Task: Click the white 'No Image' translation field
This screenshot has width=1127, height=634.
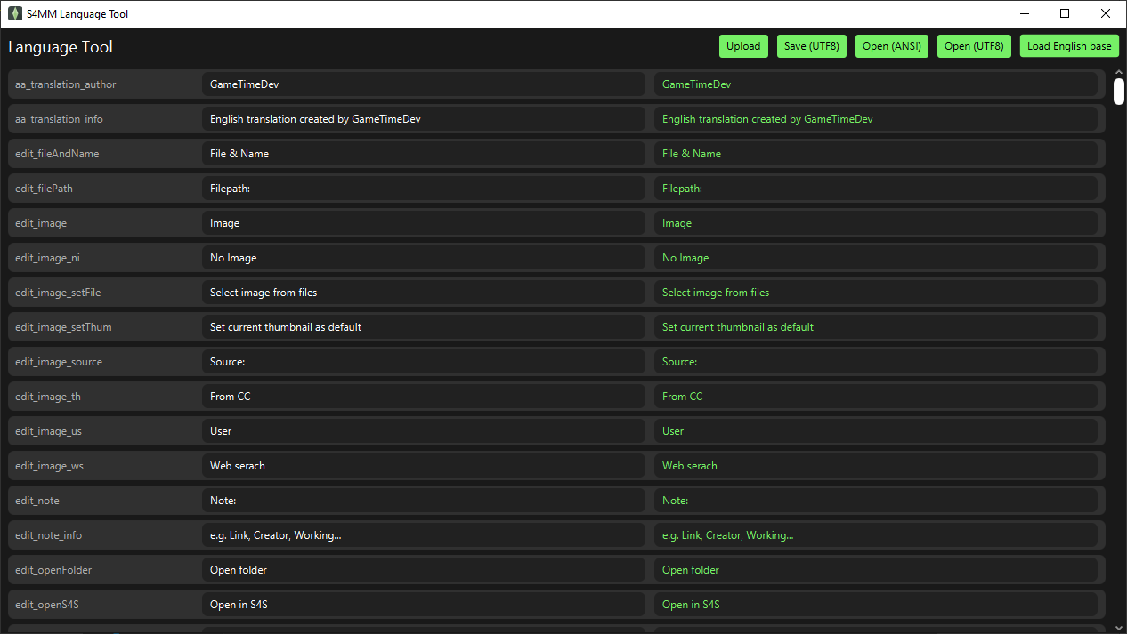Action: point(423,258)
